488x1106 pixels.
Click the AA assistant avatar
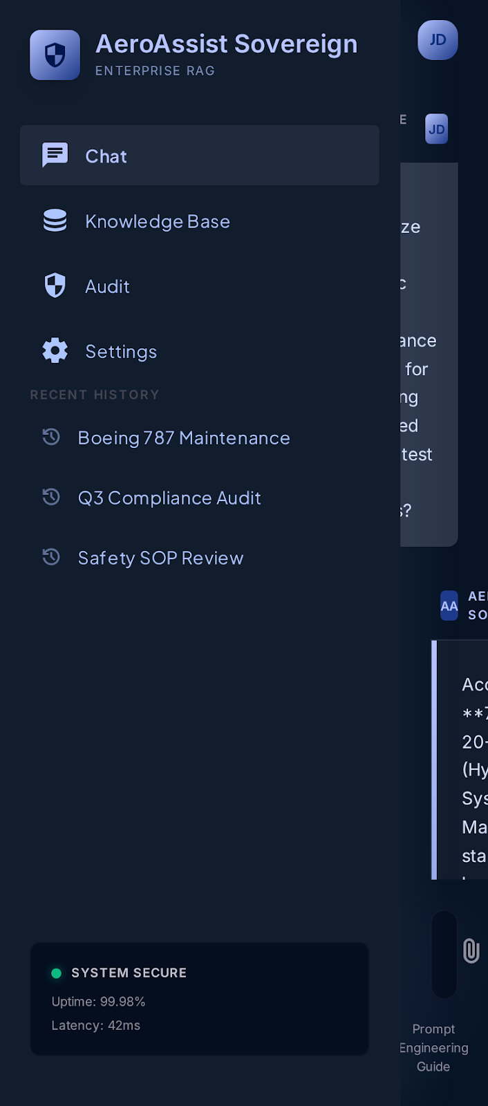point(449,606)
